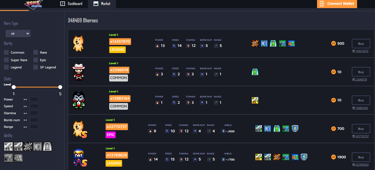Image resolution: width=375 pixels, height=170 pixels.
Task: Click the ninja hero thumbnail of #23769629
Action: coord(80,157)
